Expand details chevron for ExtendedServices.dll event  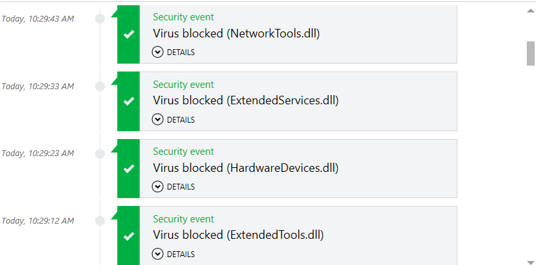157,119
